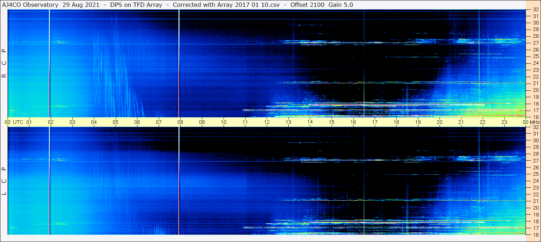Click the LCP panel label

[4, 181]
